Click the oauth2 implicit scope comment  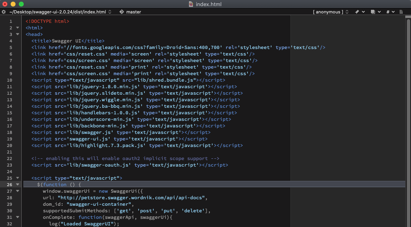pyautogui.click(x=125, y=158)
